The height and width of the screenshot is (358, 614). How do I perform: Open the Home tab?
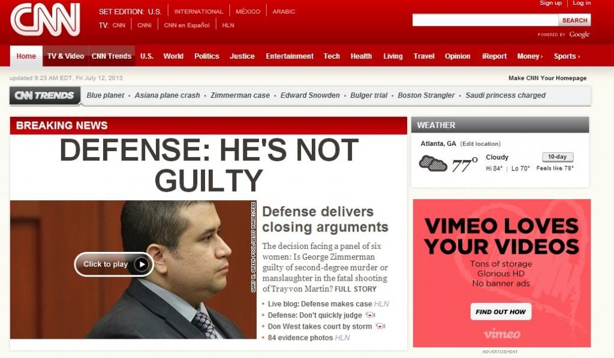point(26,56)
